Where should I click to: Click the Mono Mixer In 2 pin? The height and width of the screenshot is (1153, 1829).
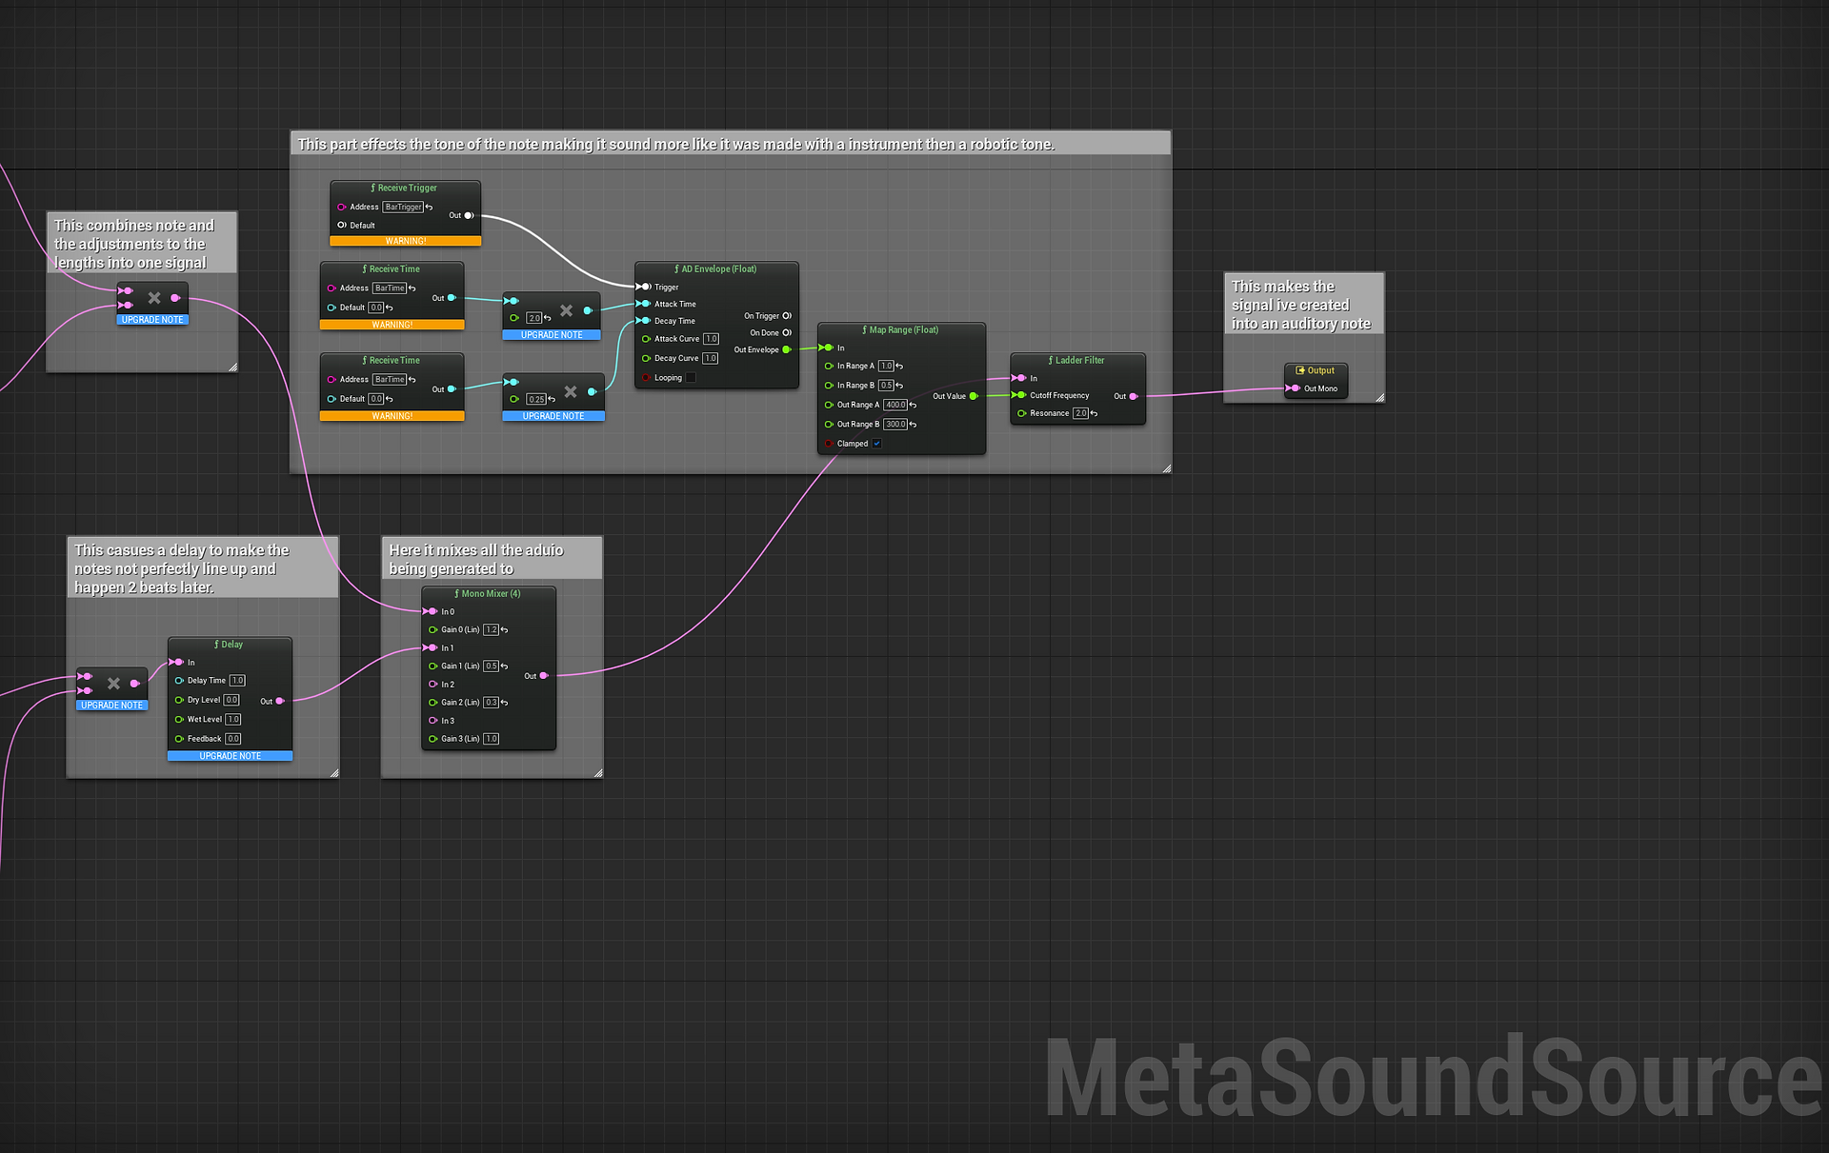(432, 685)
